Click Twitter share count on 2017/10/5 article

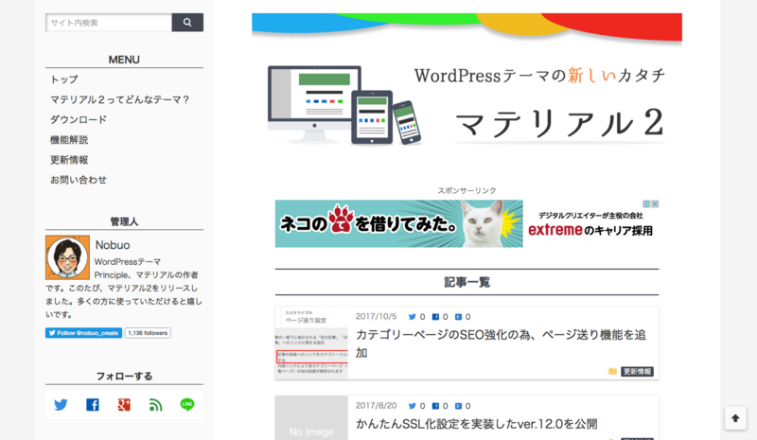(416, 317)
